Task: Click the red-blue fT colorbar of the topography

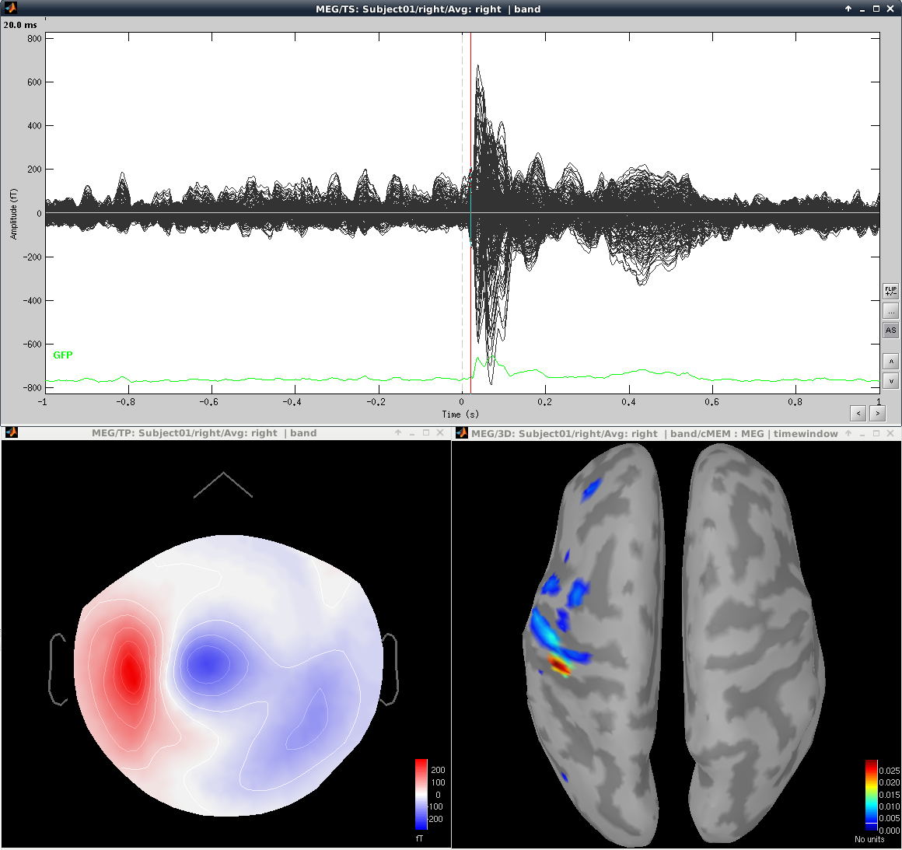Action: 421,794
